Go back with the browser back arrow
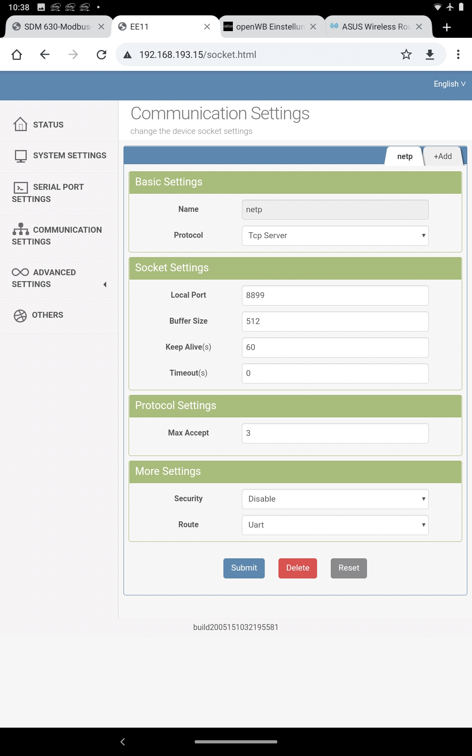The height and width of the screenshot is (756, 472). (x=45, y=54)
